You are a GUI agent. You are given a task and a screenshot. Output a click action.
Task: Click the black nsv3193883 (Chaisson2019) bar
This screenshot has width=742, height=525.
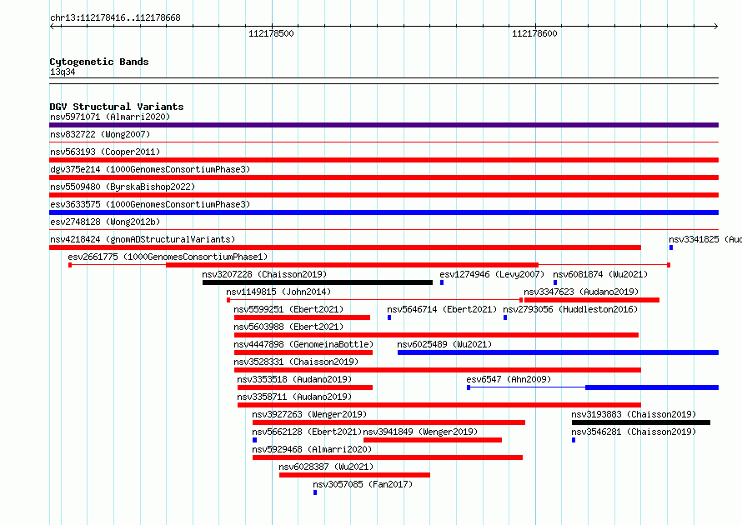(641, 422)
